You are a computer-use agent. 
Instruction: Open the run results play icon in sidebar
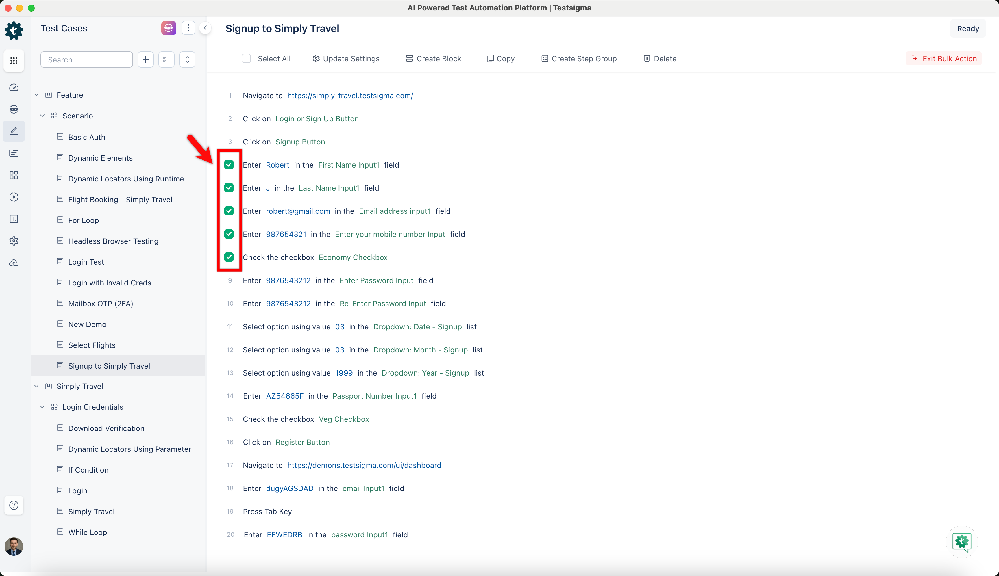[x=14, y=197]
